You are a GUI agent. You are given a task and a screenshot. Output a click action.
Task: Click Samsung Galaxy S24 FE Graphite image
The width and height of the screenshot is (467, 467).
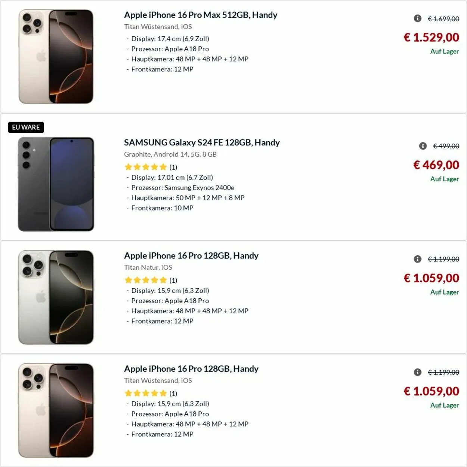pos(56,184)
